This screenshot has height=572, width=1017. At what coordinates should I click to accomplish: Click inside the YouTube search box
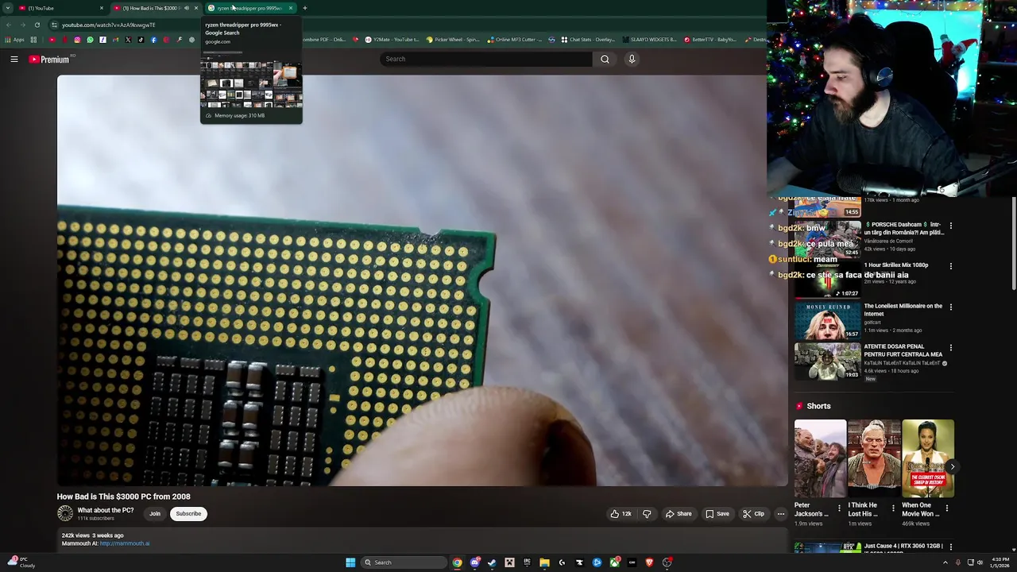pos(486,59)
